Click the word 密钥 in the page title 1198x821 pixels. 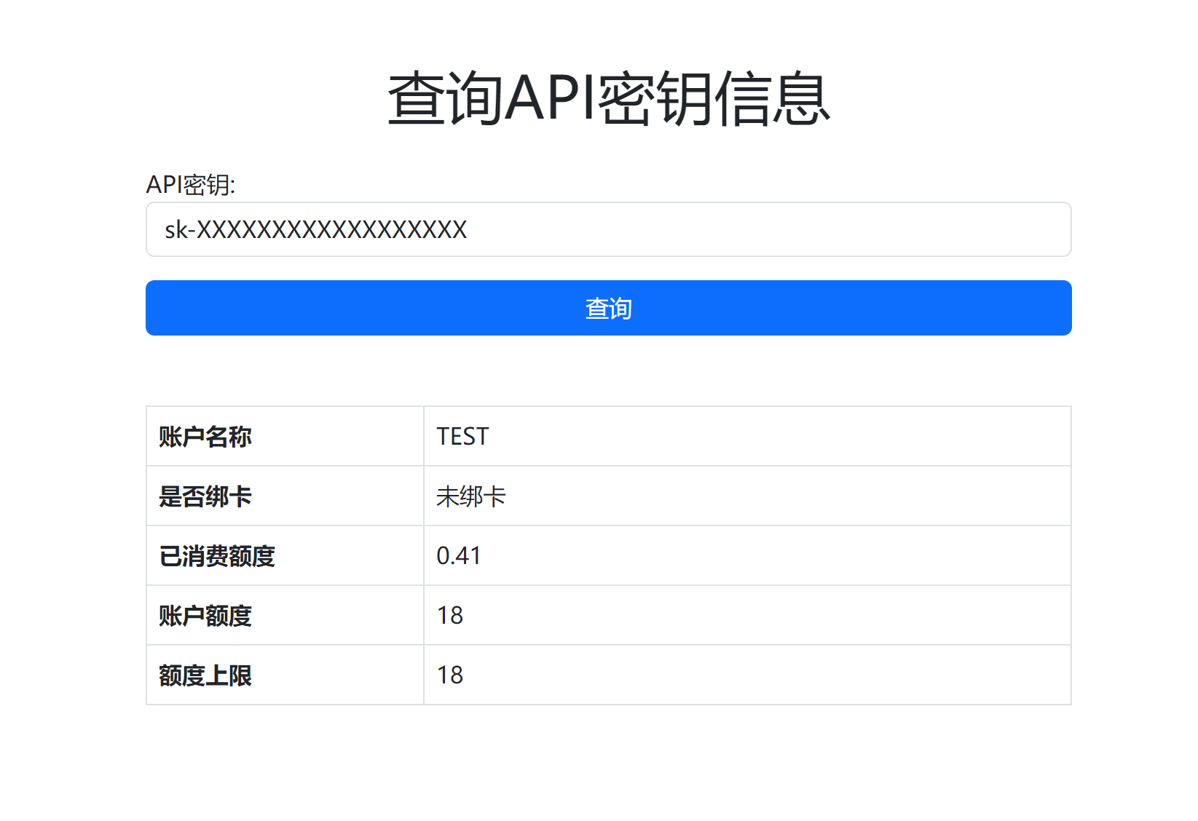[655, 99]
